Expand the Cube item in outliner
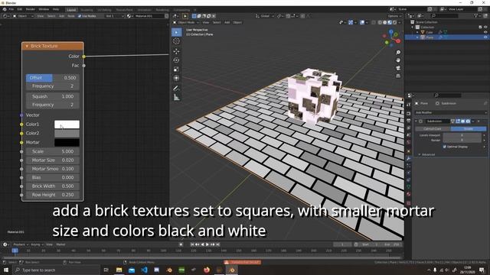This screenshot has height=275, width=490. (417, 32)
